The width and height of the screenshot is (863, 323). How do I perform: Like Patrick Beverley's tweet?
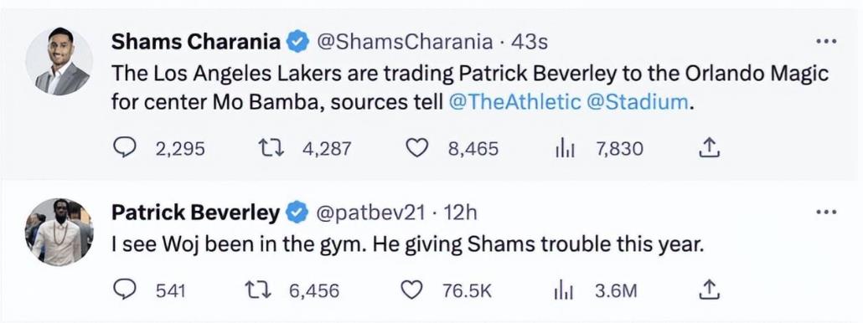411,290
